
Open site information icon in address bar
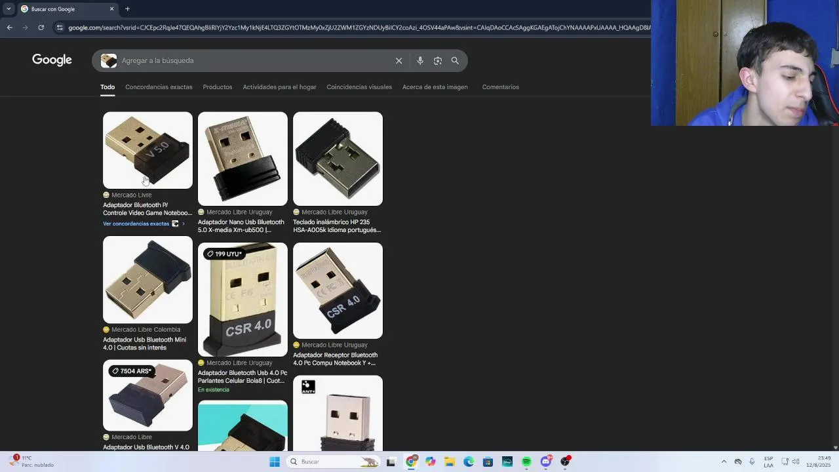tap(60, 28)
